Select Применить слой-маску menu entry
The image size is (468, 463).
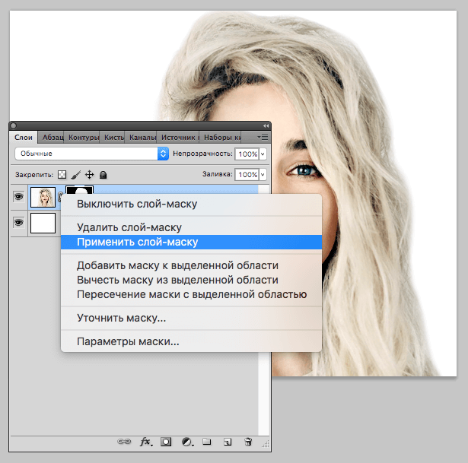(191, 242)
